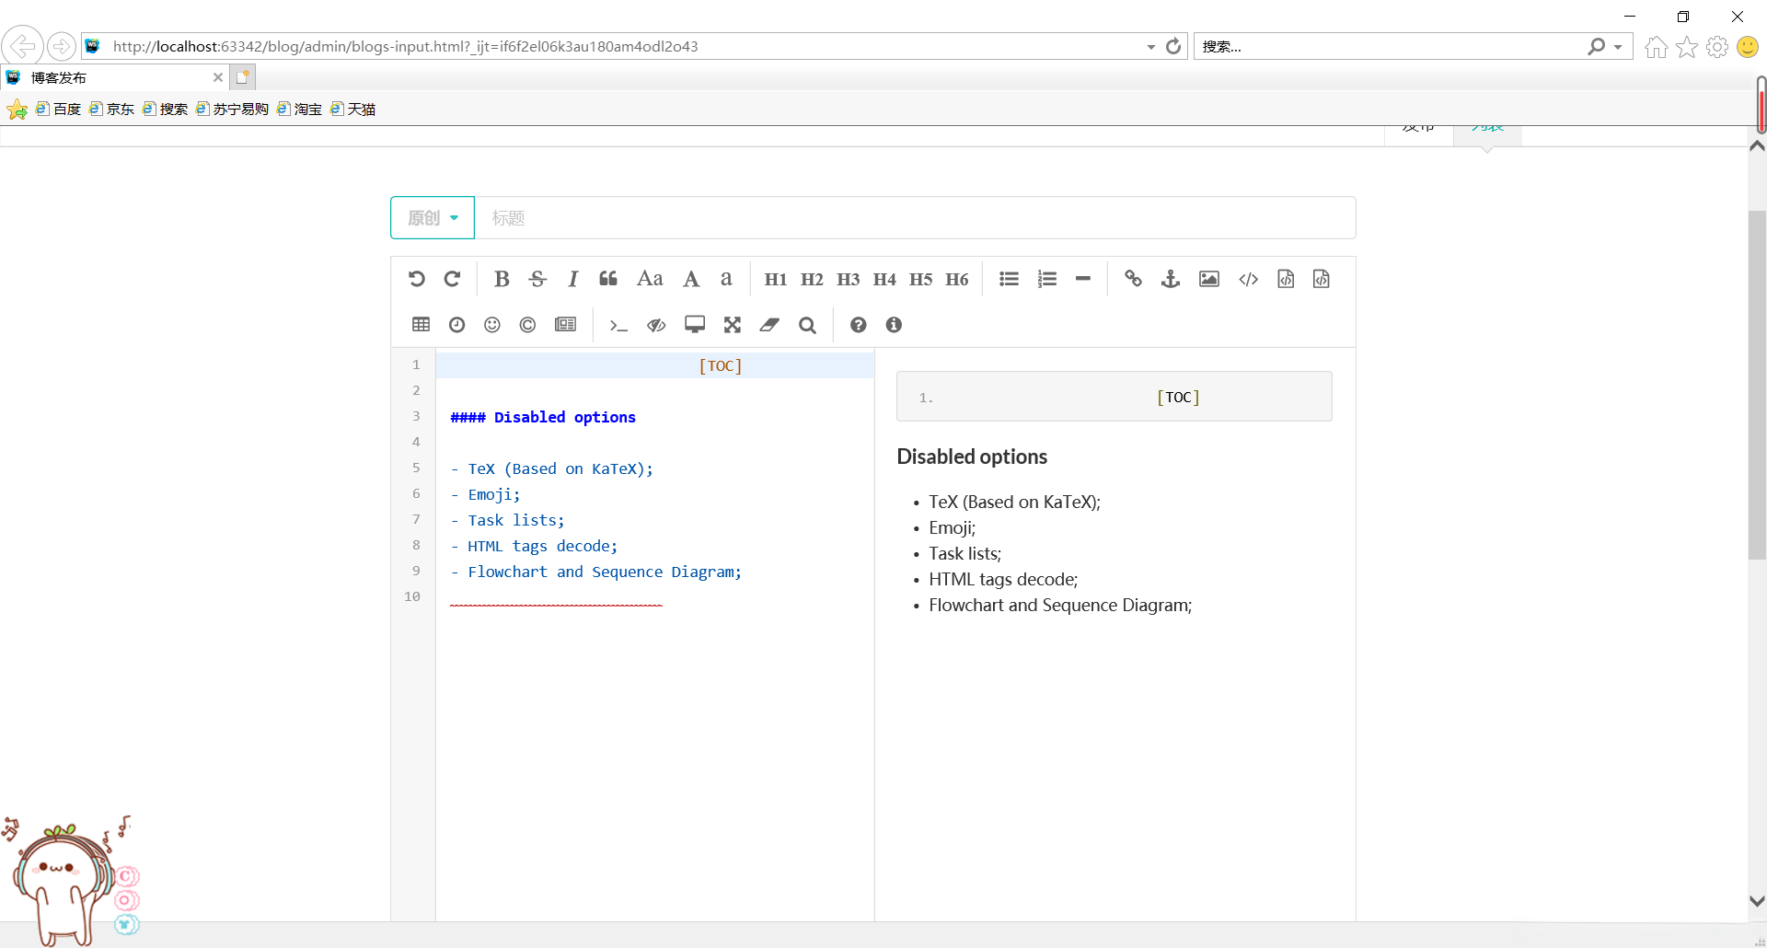1767x948 pixels.
Task: Click the Bold formatting icon
Action: click(502, 279)
